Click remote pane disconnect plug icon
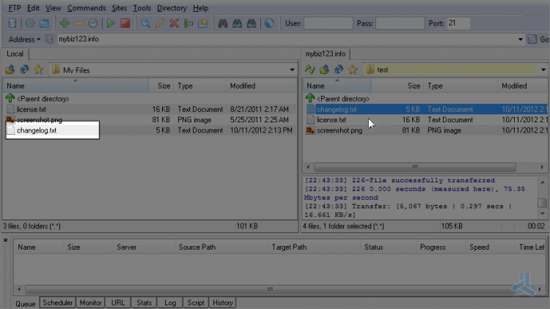The image size is (550, 309). coord(309,70)
